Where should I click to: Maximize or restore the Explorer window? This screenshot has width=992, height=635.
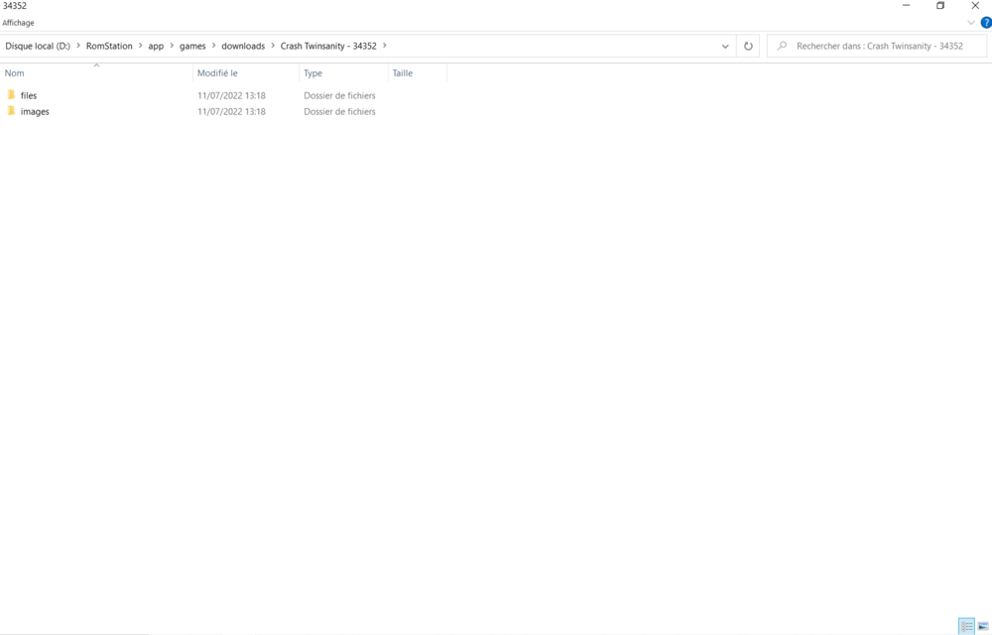[940, 6]
